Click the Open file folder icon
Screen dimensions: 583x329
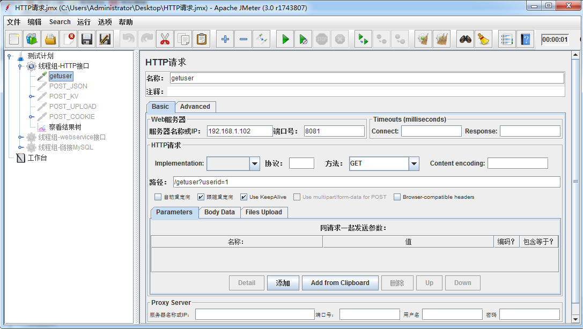[50, 39]
